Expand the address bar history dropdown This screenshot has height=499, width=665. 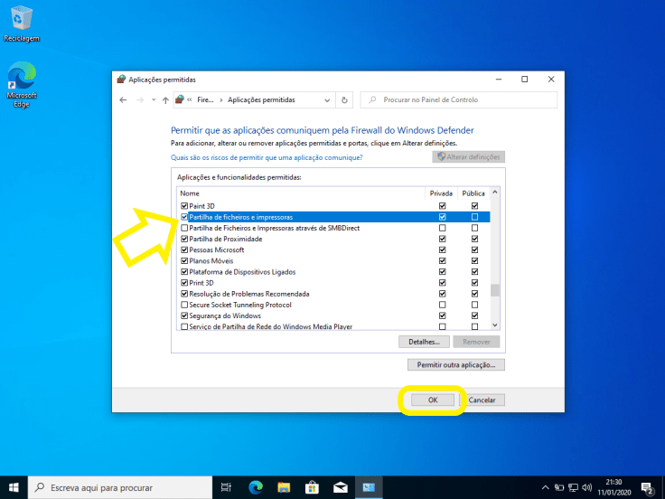328,99
